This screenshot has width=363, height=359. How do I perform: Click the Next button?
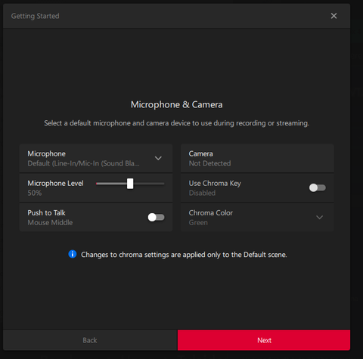(264, 340)
